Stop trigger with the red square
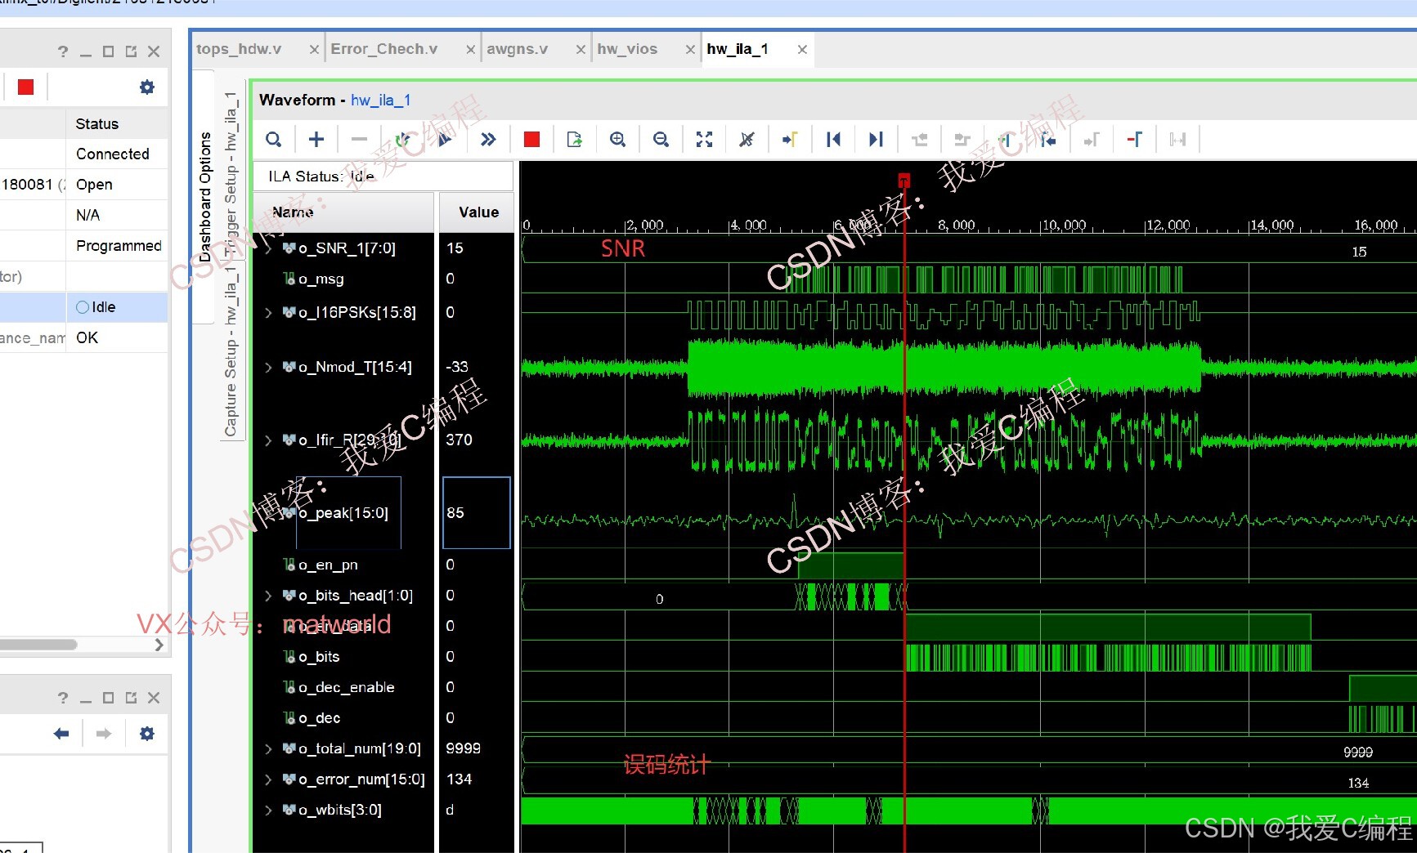1417x853 pixels. 531,140
